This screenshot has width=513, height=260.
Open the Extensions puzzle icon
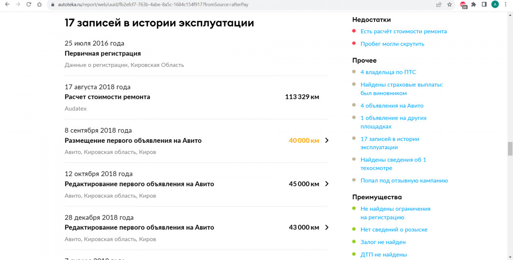[x=474, y=5]
